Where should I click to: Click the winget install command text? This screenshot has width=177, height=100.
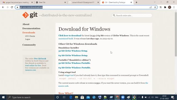click(x=87, y=78)
